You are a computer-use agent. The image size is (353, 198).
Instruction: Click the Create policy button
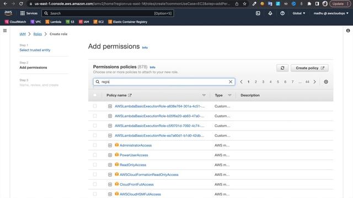309,68
